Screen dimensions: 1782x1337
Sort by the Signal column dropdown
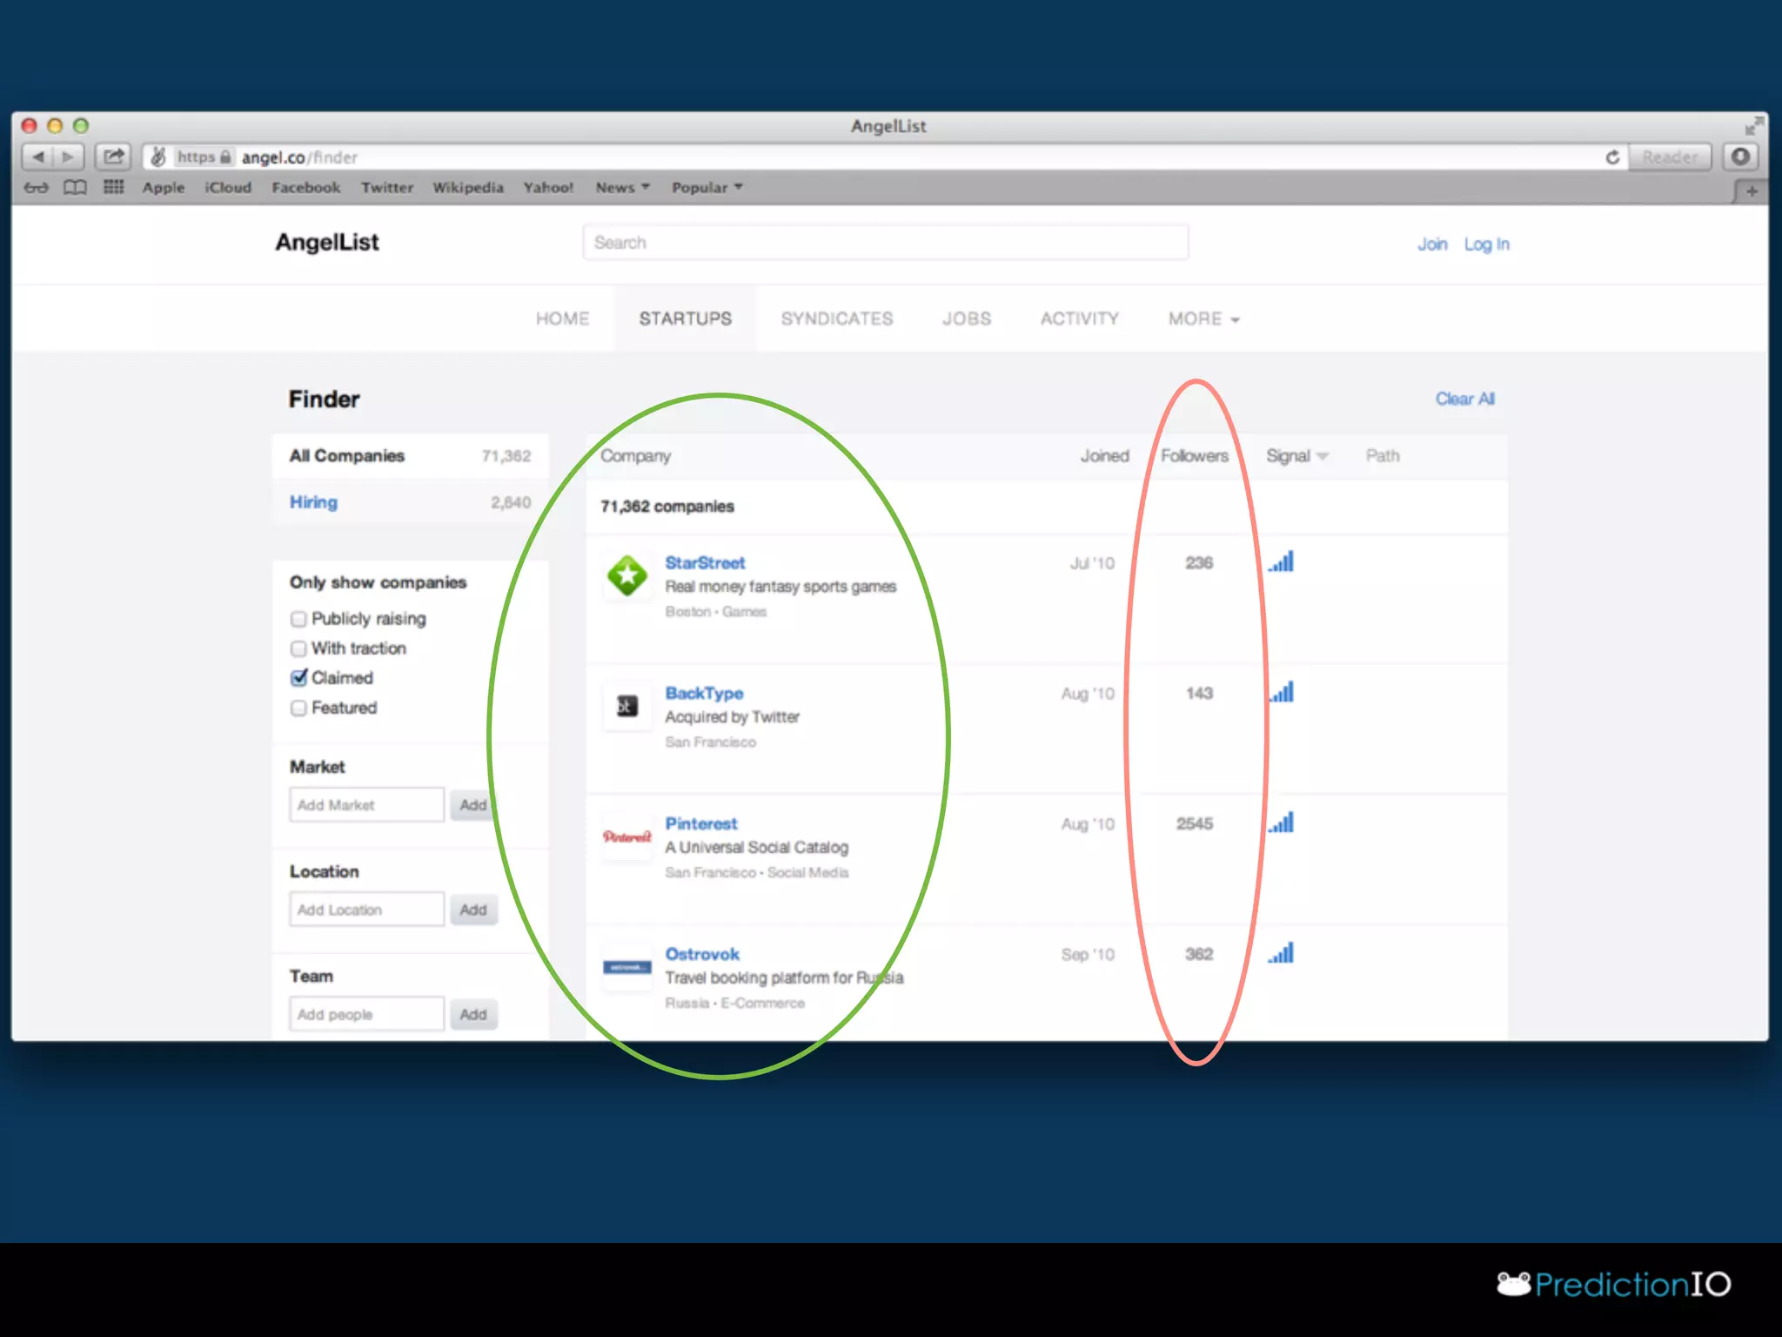pyautogui.click(x=1296, y=456)
